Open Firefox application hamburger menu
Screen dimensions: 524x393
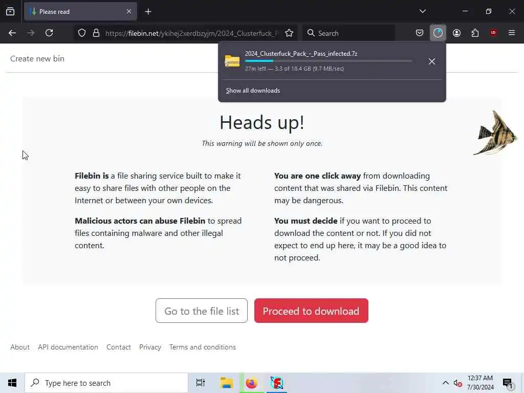512,33
